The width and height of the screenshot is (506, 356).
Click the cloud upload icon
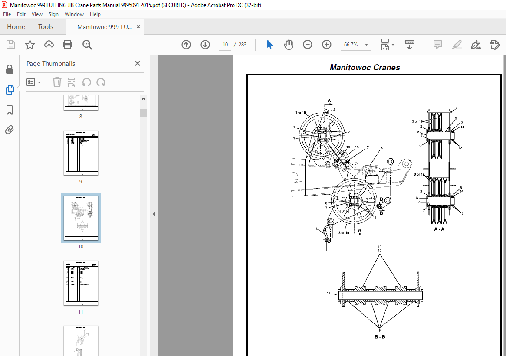(x=49, y=45)
